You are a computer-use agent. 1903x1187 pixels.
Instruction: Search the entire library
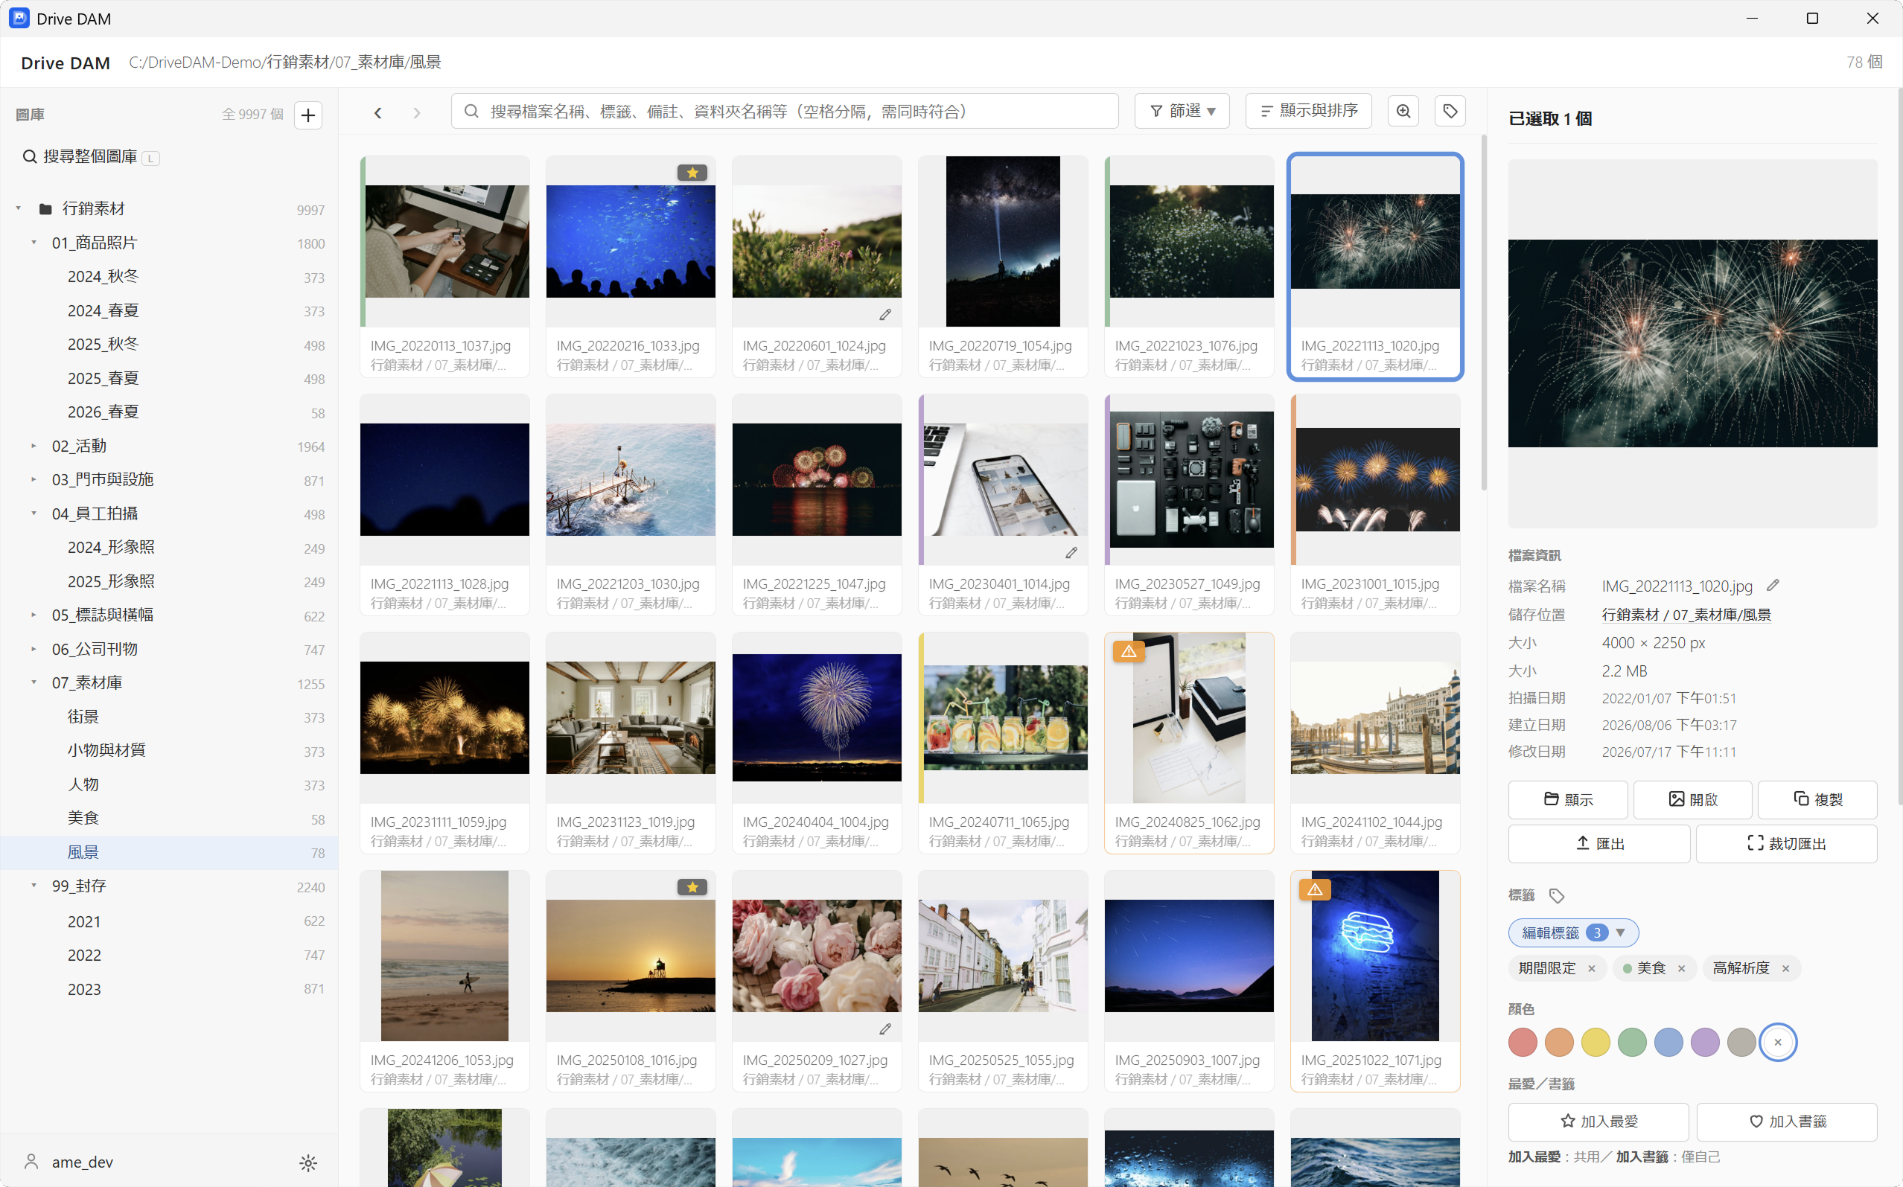pyautogui.click(x=91, y=157)
